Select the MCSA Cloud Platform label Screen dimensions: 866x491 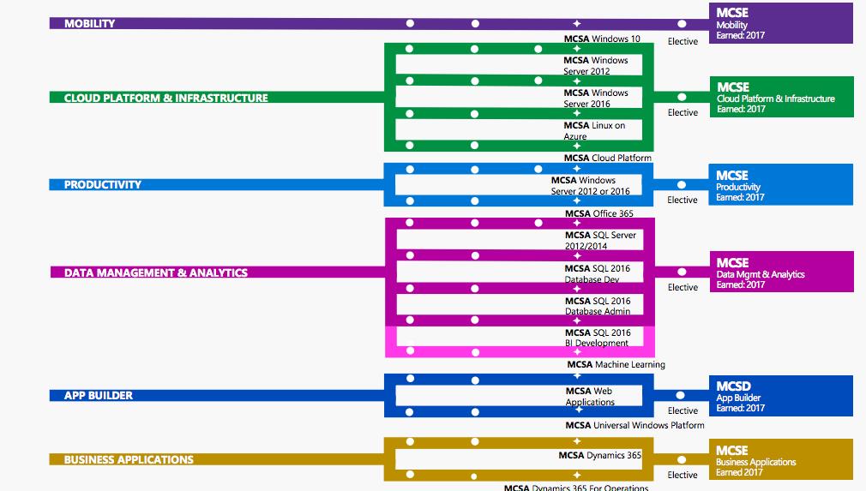point(608,158)
